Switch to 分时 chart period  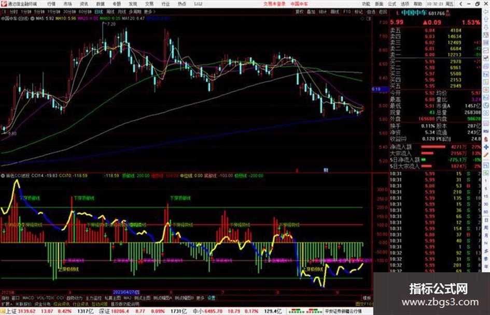13,11
